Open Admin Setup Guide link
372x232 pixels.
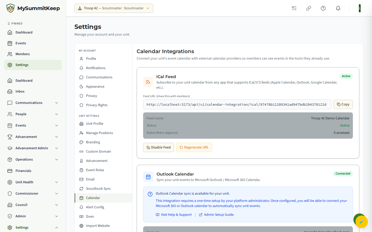(216, 215)
